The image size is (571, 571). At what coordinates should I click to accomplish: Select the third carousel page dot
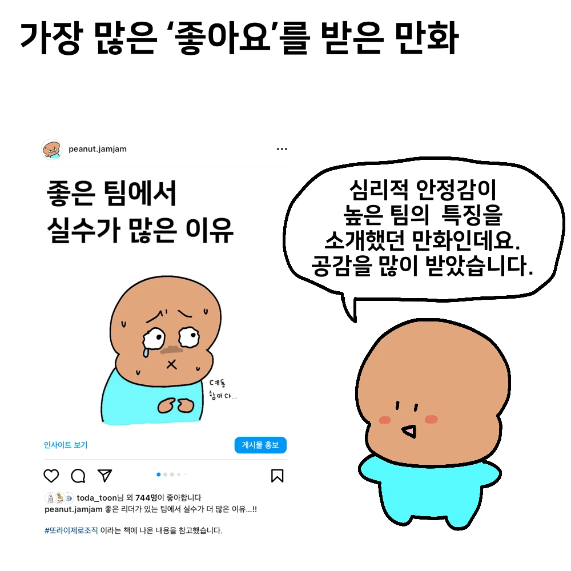172,475
